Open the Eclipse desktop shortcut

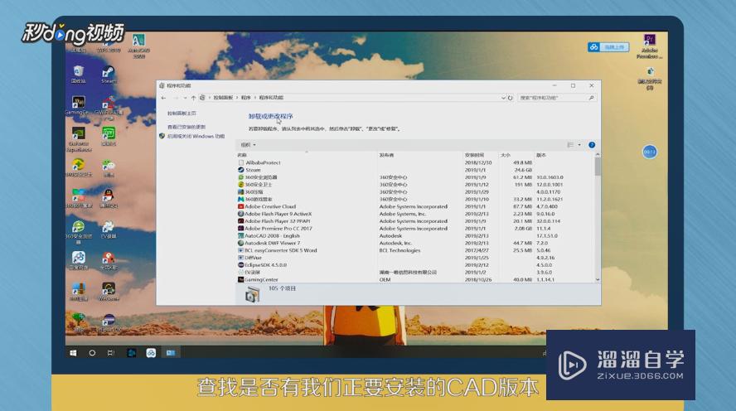[109, 323]
